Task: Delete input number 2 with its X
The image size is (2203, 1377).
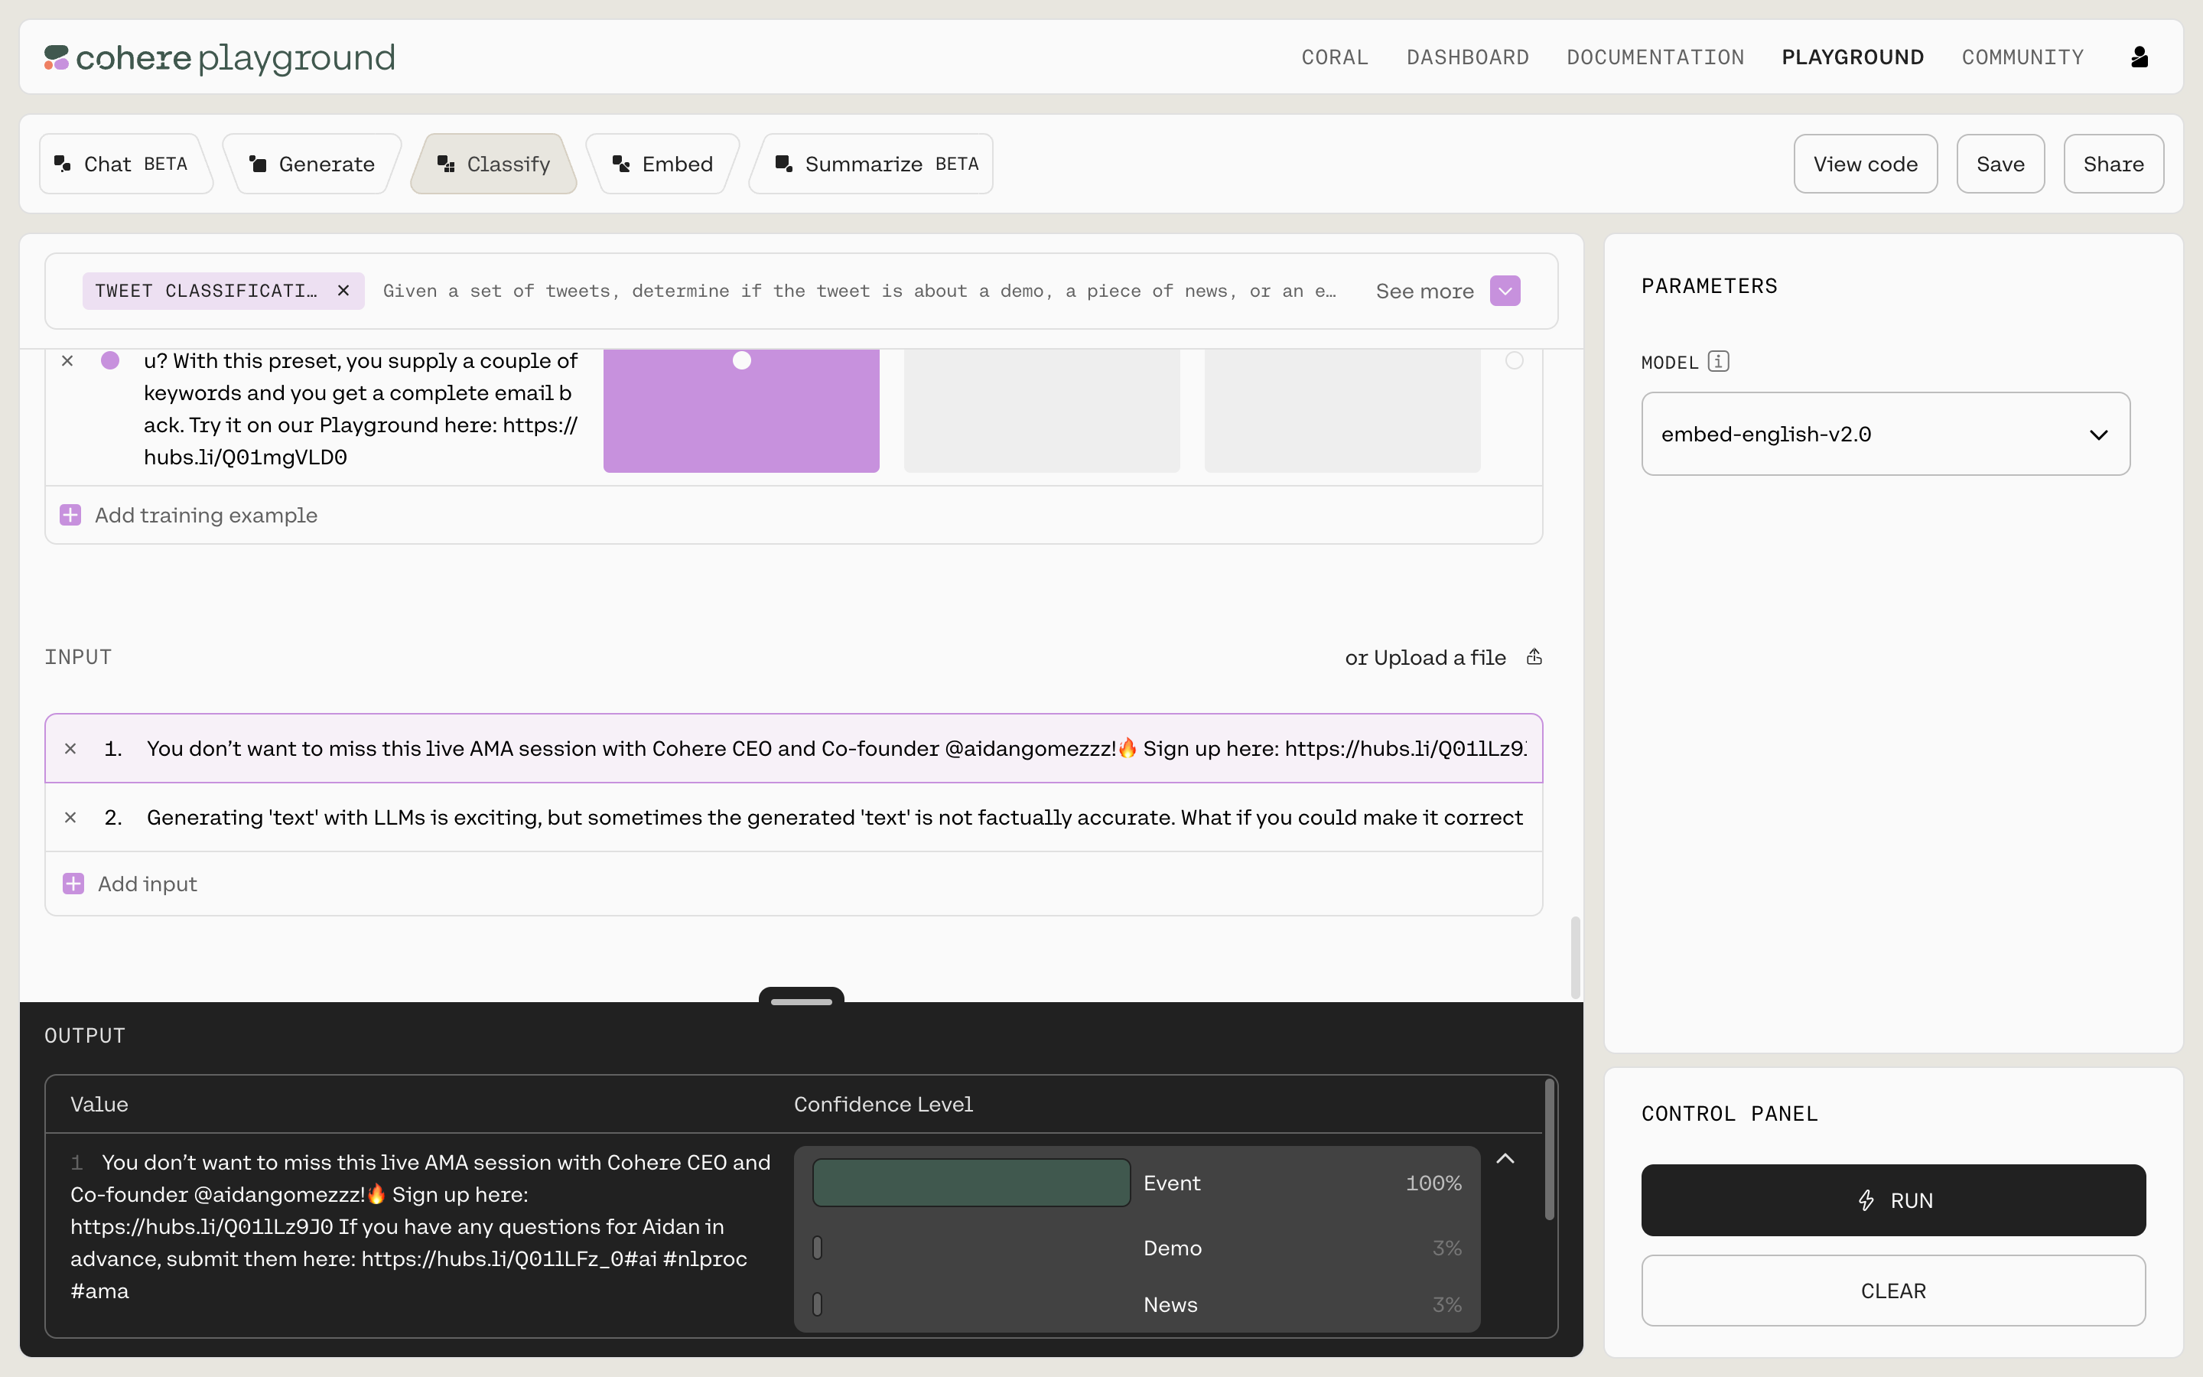Action: coord(70,818)
